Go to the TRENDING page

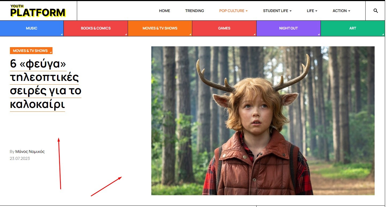[x=194, y=11]
